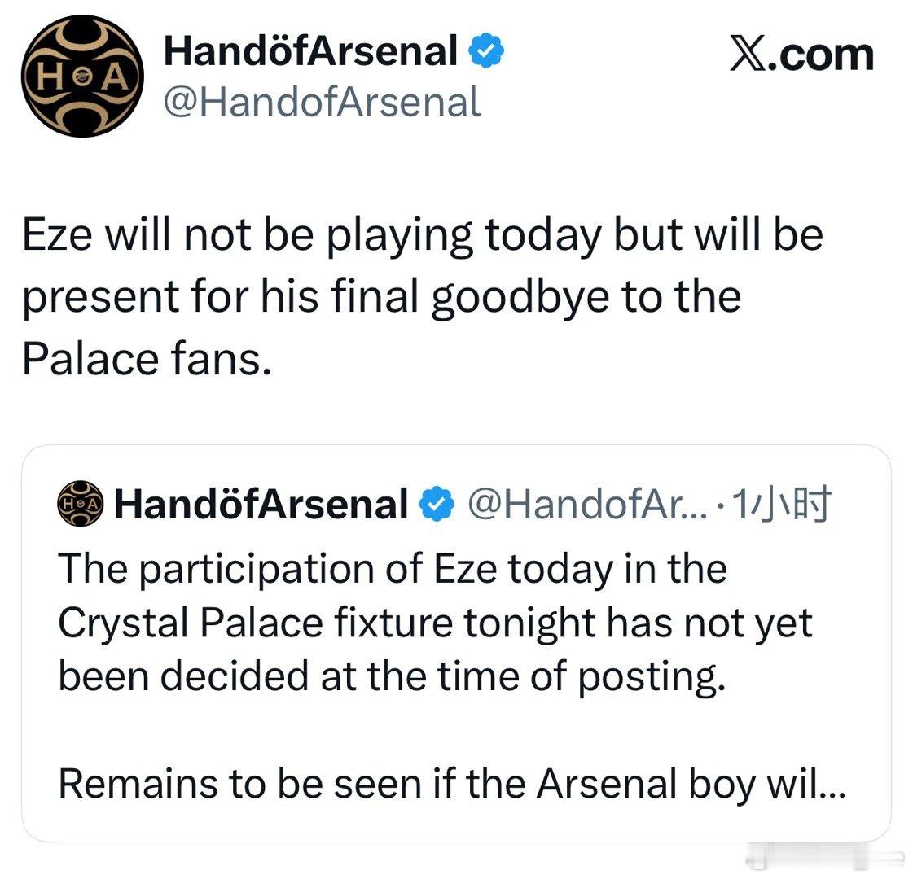Viewport: 913px width, 879px height.
Task: Open the quoted tweet card
Action: [456, 644]
